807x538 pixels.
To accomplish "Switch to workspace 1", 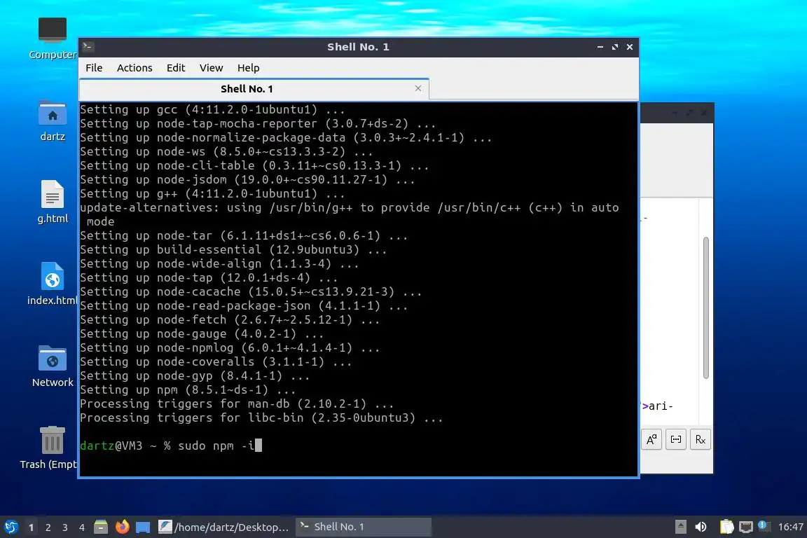I will coord(32,527).
